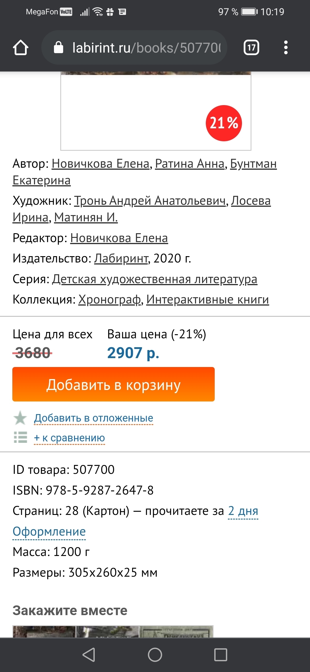This screenshot has width=310, height=672.
Task: Tap the padlock site security icon
Action: pyautogui.click(x=59, y=47)
